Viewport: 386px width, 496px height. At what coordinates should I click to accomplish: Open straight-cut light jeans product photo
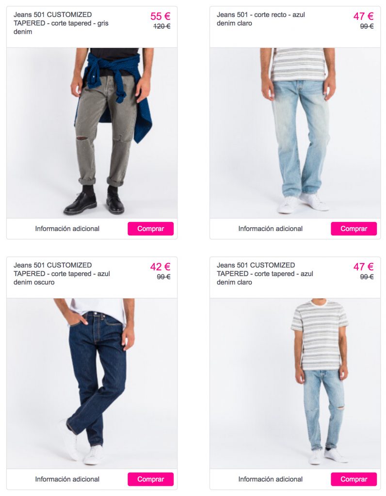295,133
